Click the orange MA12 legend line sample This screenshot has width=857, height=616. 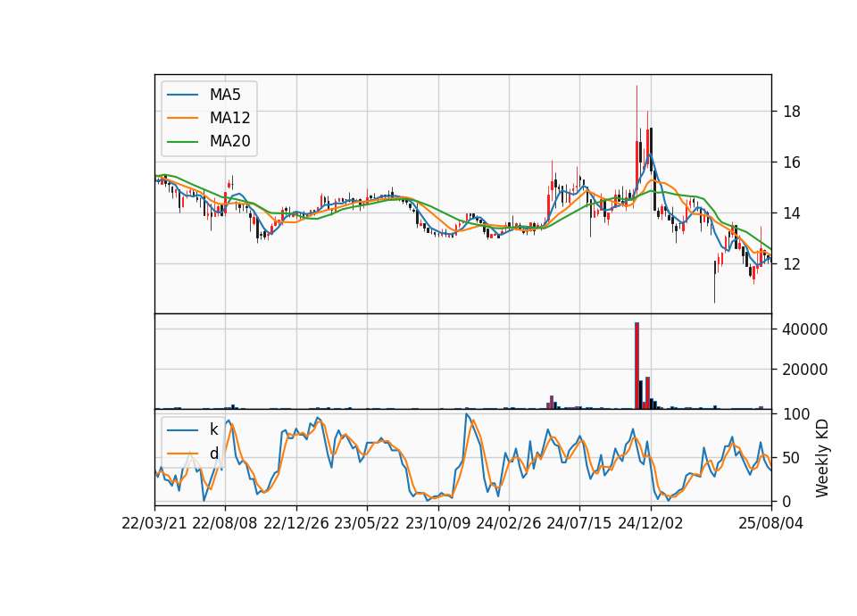click(182, 118)
